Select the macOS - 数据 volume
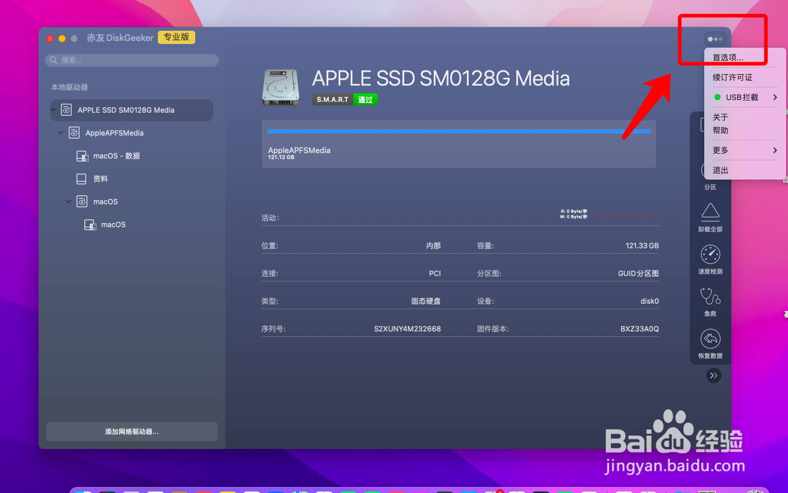788x493 pixels. click(x=116, y=156)
